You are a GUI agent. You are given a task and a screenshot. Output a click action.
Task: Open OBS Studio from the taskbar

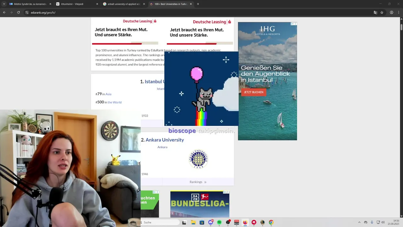(228, 222)
